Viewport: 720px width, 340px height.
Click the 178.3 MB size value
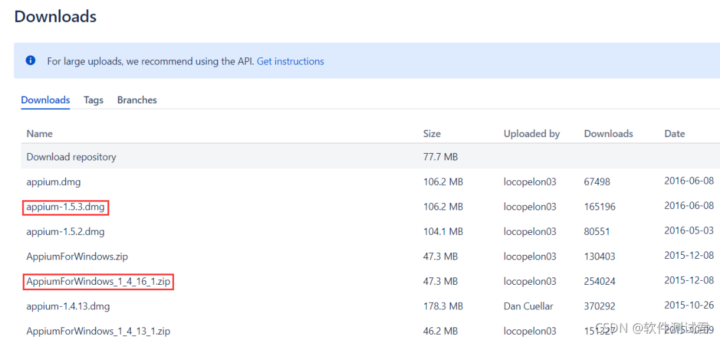[x=443, y=306]
